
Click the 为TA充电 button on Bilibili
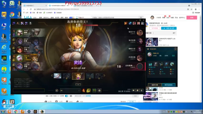(x=155, y=28)
